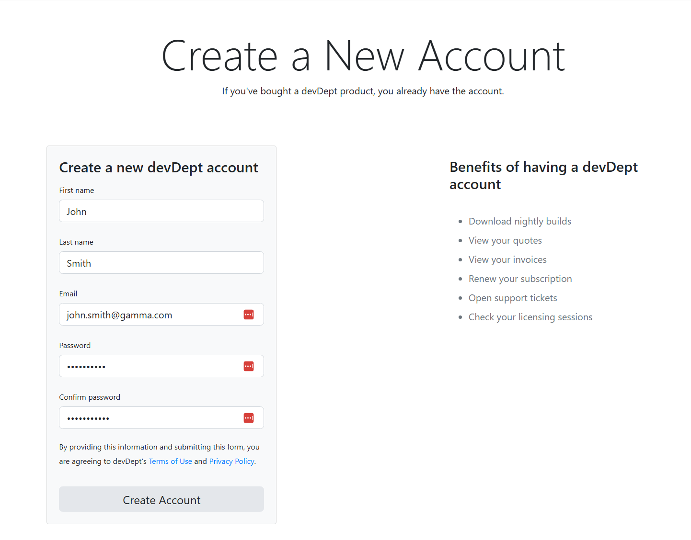Select the Confirm password input field

coord(161,418)
